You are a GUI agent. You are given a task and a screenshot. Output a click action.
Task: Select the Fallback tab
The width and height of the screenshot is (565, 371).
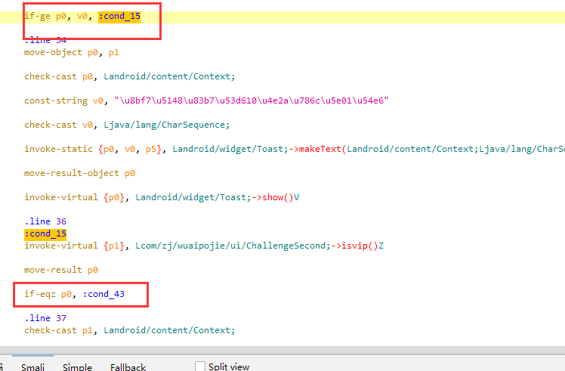click(x=128, y=367)
